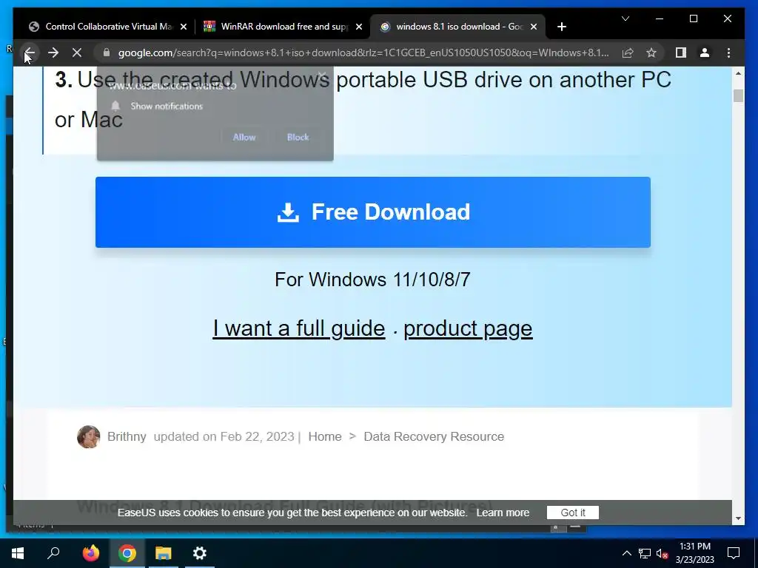758x568 pixels.
Task: Stop page loading with the X button
Action: (77, 53)
